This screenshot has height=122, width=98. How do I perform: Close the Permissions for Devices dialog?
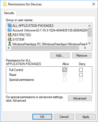[94, 4]
